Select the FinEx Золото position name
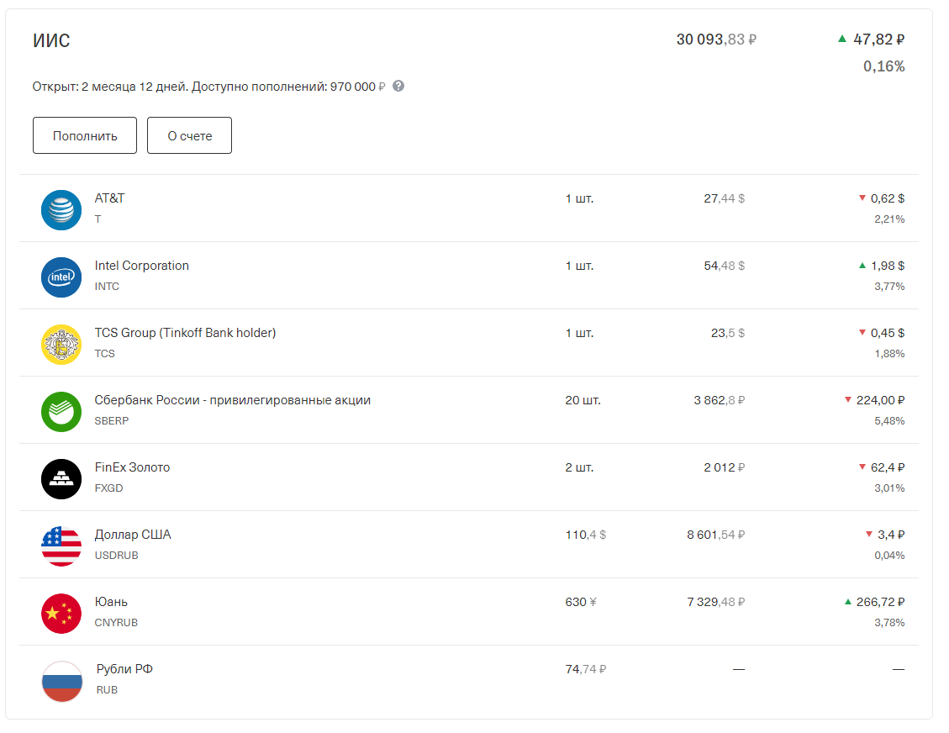 point(132,467)
